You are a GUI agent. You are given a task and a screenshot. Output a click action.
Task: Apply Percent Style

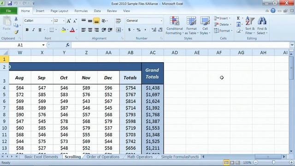pos(139,30)
